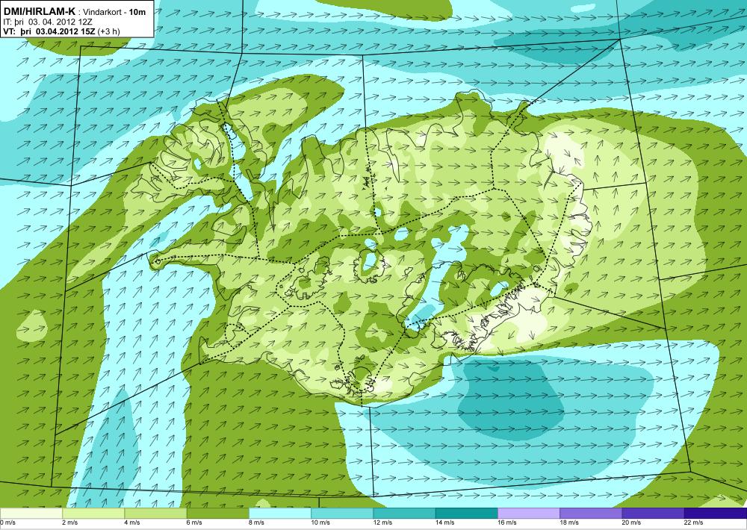
Task: Select the 14–16 m/s dark teal legend swatch
Action: (466, 514)
